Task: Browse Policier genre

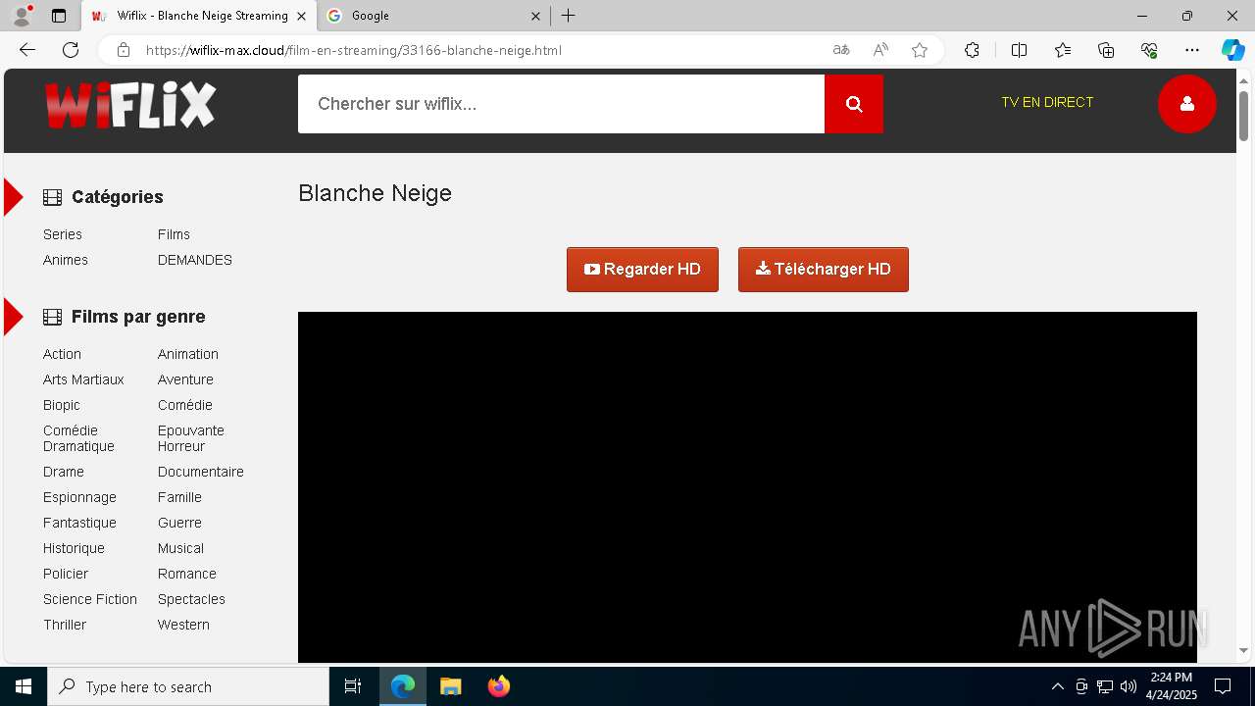Action: [66, 574]
